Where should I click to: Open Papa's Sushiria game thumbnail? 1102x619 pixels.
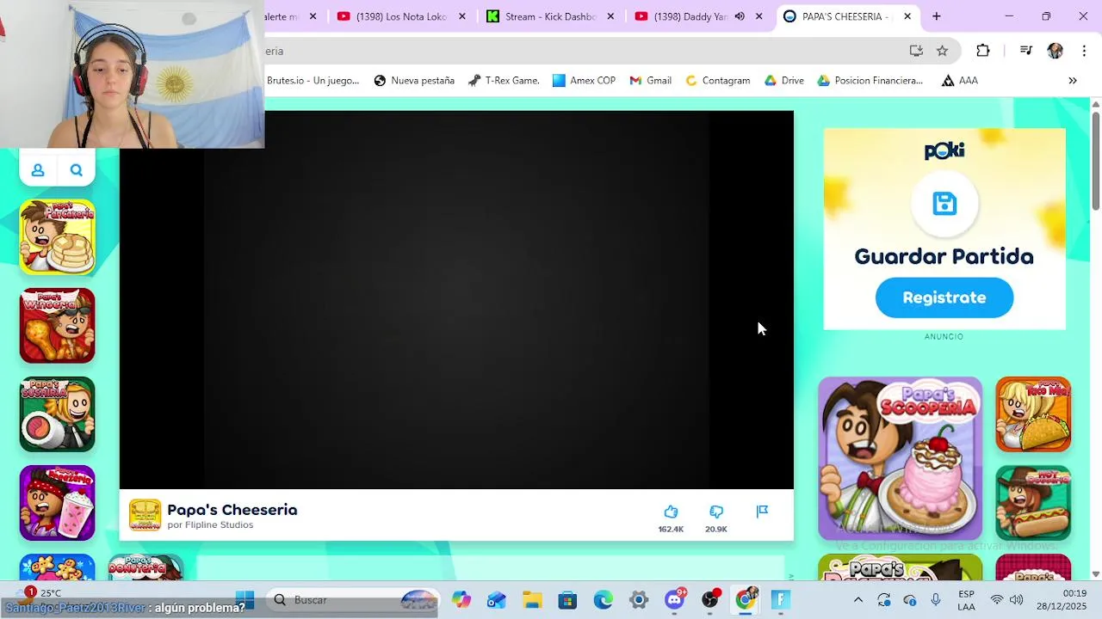tap(58, 414)
